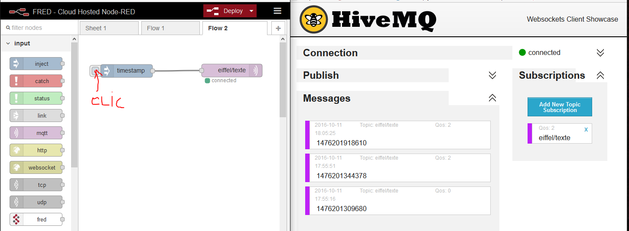Collapse the input palette category

35,43
